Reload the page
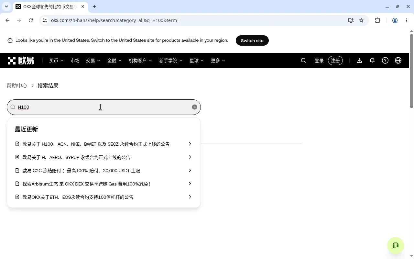Screen dimensions: 414x259 [31, 20]
